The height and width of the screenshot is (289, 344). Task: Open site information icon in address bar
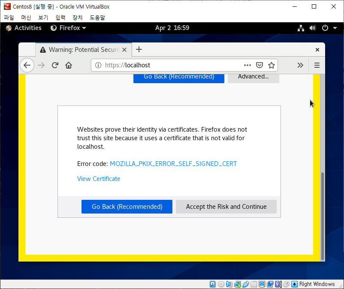tap(98, 65)
